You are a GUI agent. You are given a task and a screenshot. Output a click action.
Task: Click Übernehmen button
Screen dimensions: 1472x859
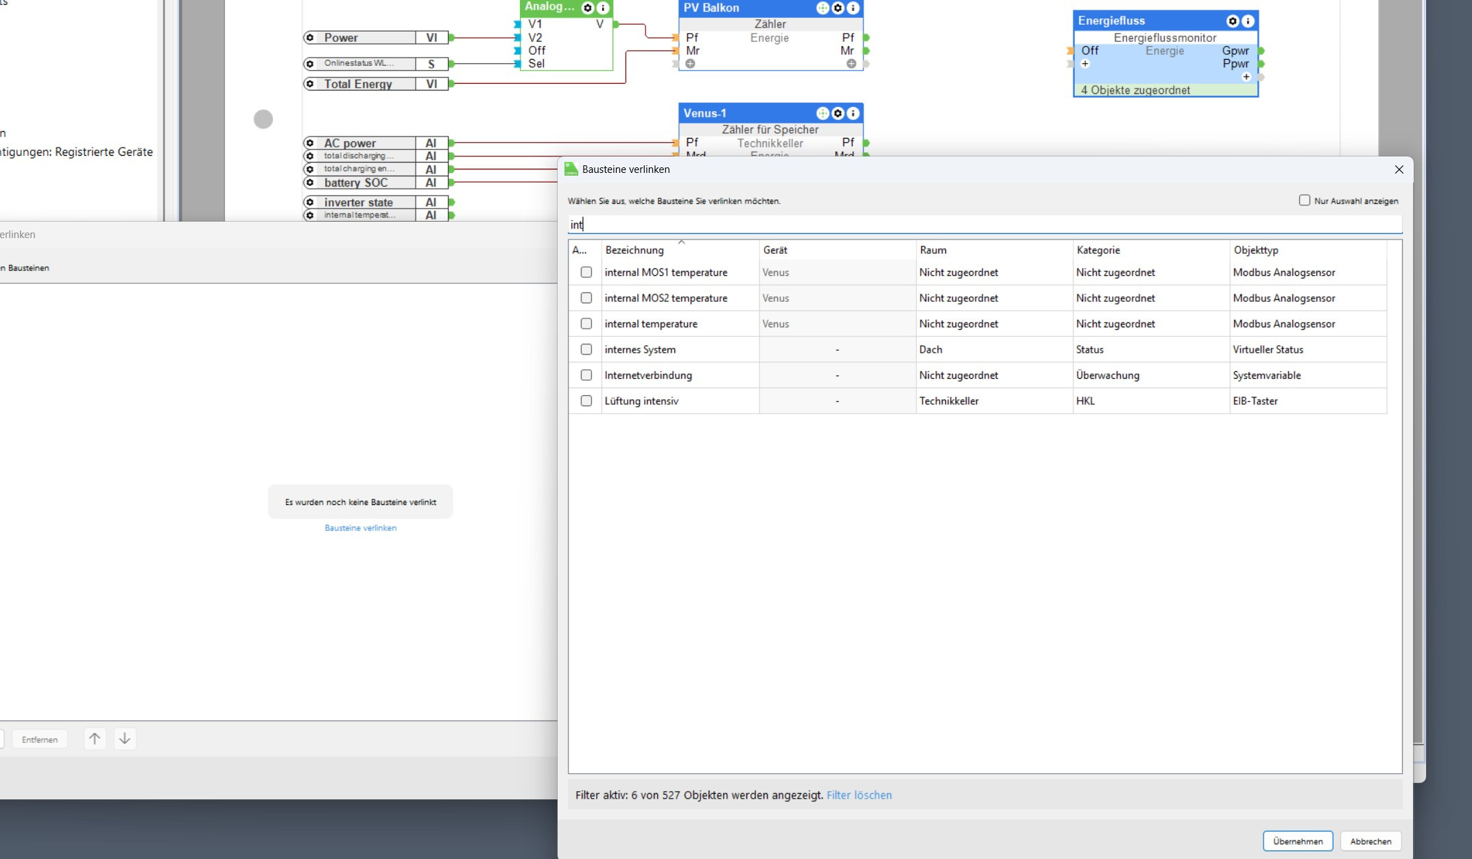tap(1297, 841)
